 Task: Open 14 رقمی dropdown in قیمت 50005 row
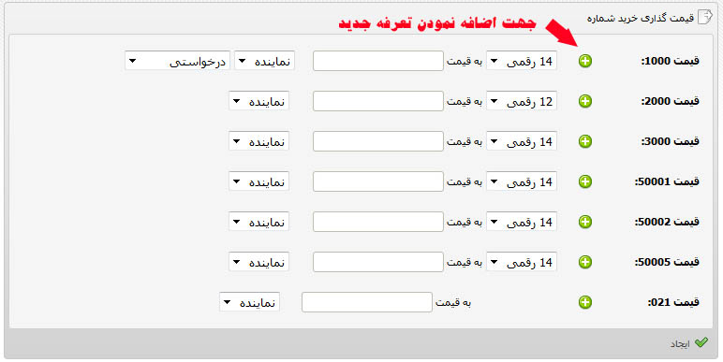pos(522,262)
